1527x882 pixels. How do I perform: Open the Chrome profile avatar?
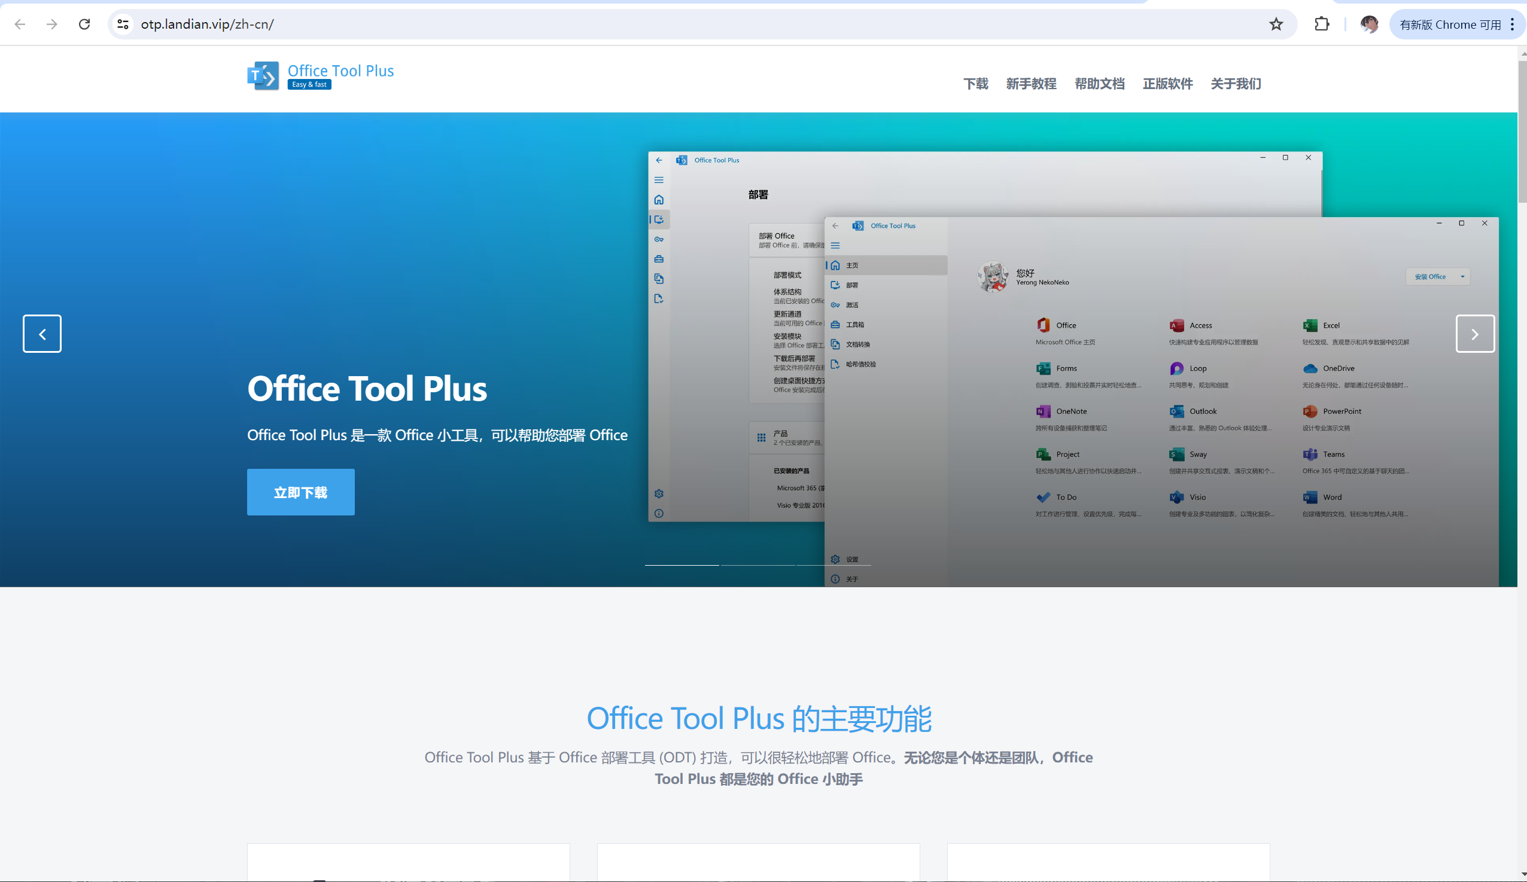click(x=1369, y=24)
